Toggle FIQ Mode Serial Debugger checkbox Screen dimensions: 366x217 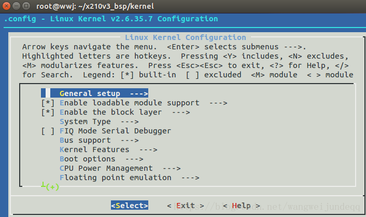[48, 131]
